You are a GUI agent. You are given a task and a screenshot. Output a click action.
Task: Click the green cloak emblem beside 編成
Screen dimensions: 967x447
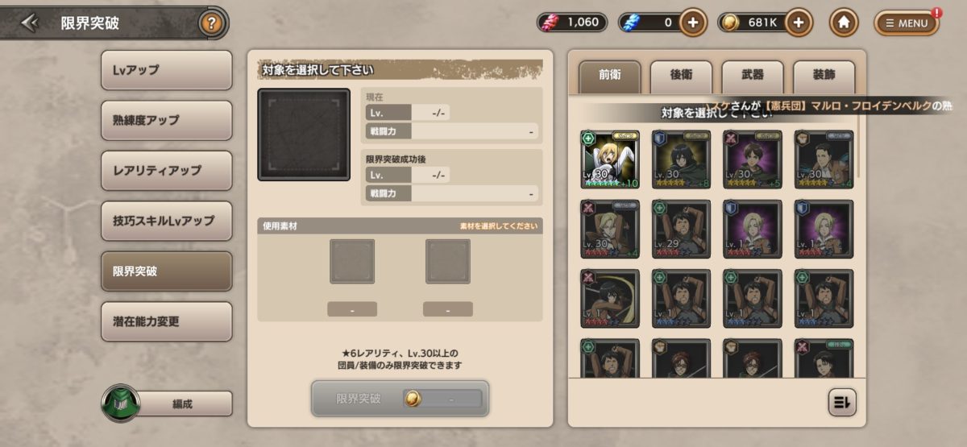(x=122, y=403)
